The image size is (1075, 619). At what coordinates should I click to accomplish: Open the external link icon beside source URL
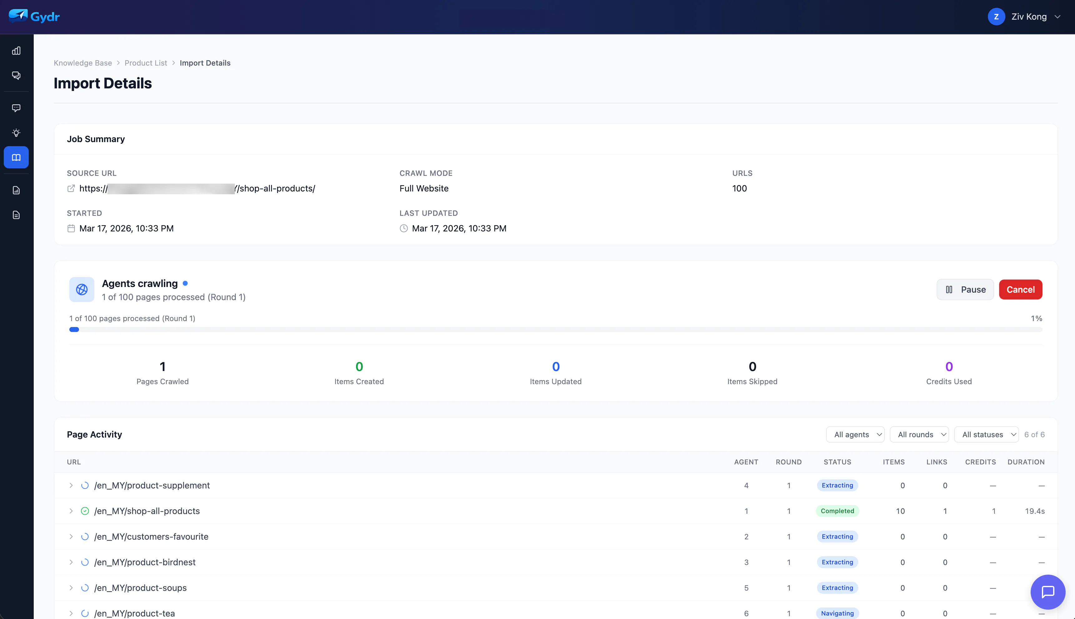coord(71,188)
